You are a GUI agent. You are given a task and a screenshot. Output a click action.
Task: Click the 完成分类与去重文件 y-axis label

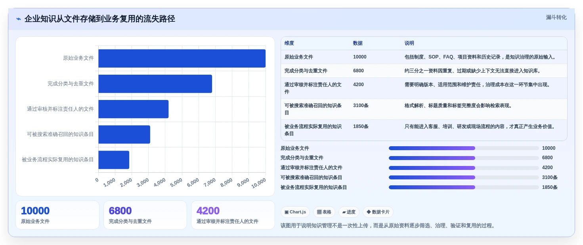(x=71, y=84)
